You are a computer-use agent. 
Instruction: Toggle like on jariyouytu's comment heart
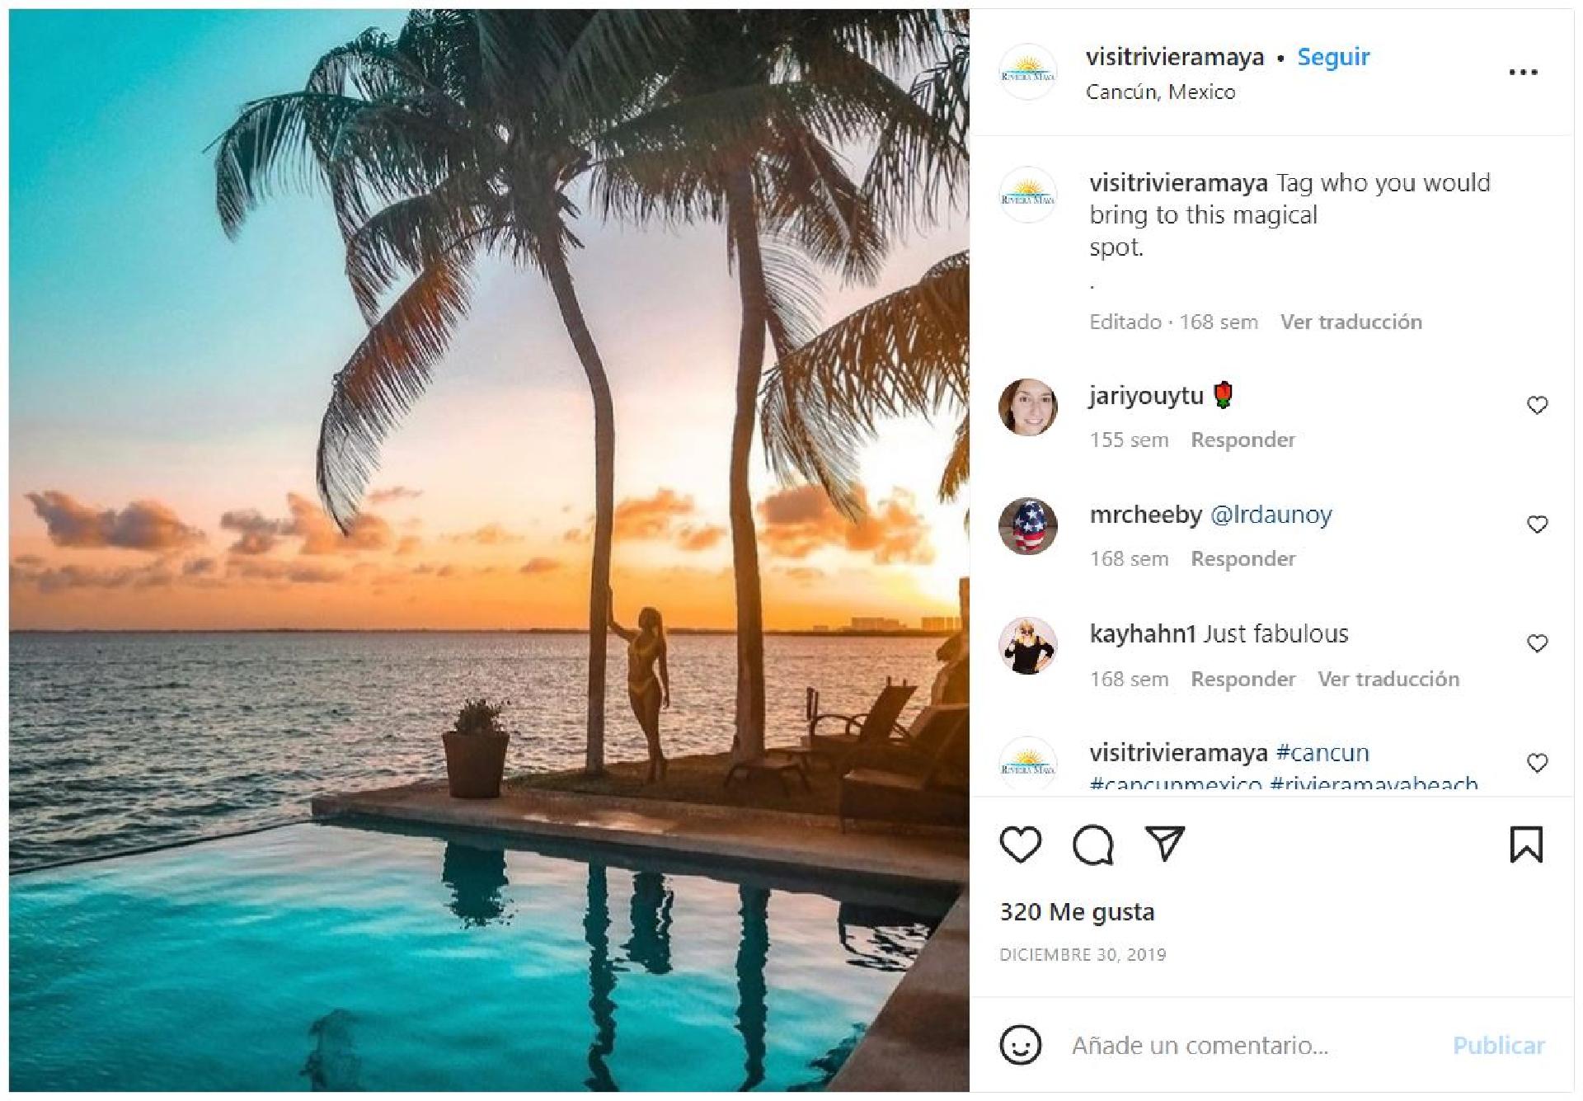pos(1538,404)
